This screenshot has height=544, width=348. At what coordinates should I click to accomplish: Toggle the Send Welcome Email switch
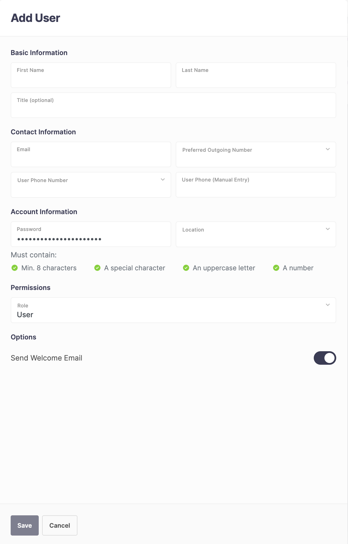click(325, 358)
